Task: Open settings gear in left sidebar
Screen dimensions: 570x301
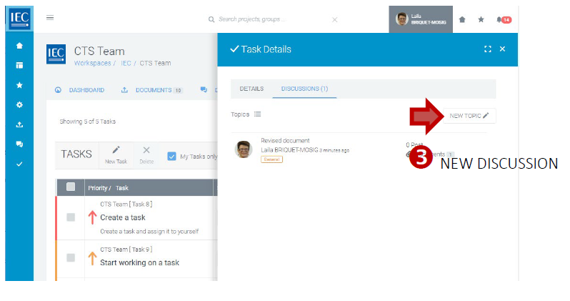Action: pos(19,104)
